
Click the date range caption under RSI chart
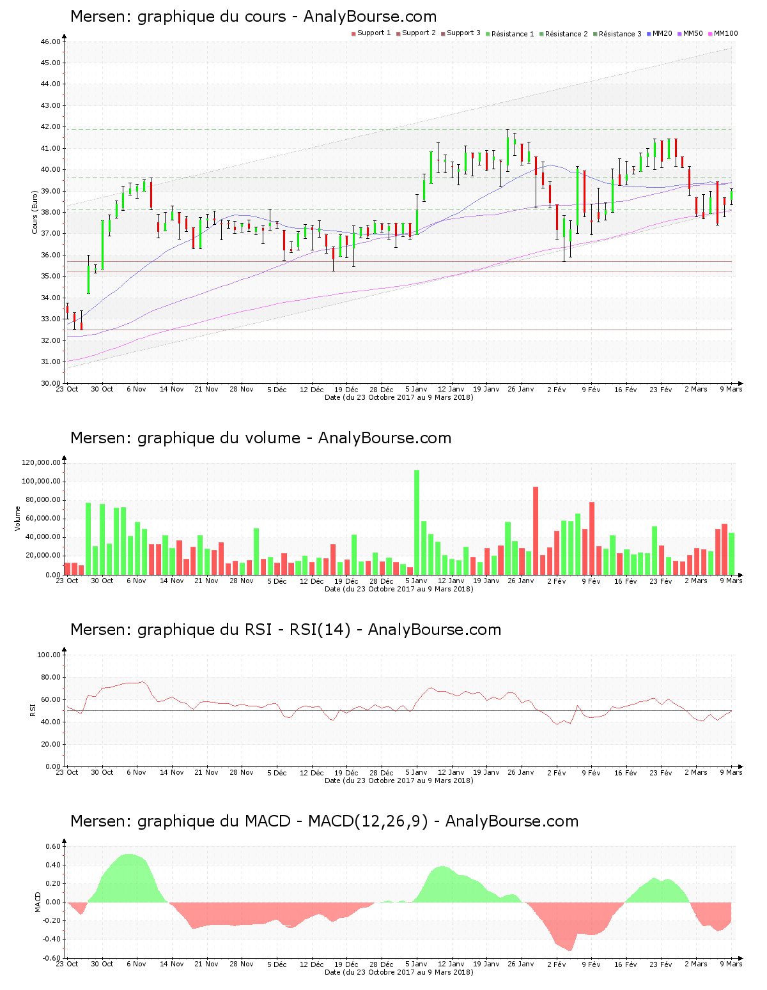[399, 781]
